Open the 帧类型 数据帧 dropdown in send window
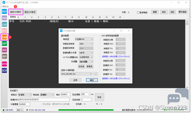 [47, 95]
